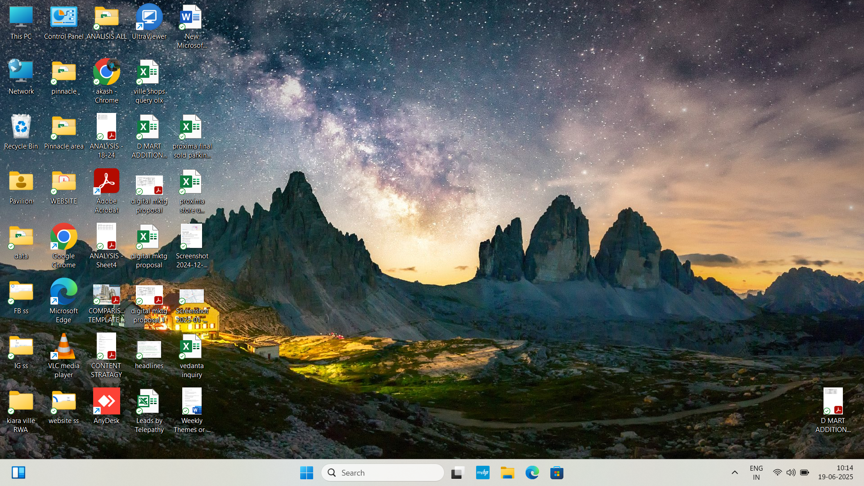Open the Windows Start menu

(306, 472)
